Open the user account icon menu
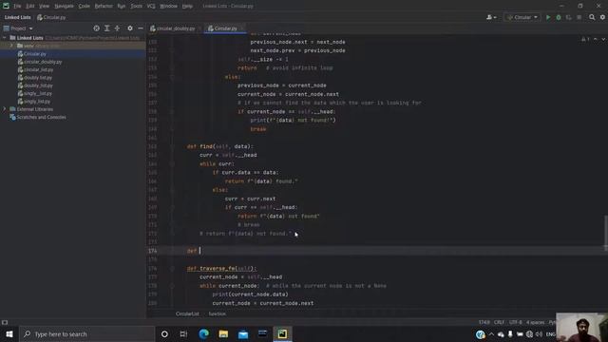608x342 pixels. (491, 17)
